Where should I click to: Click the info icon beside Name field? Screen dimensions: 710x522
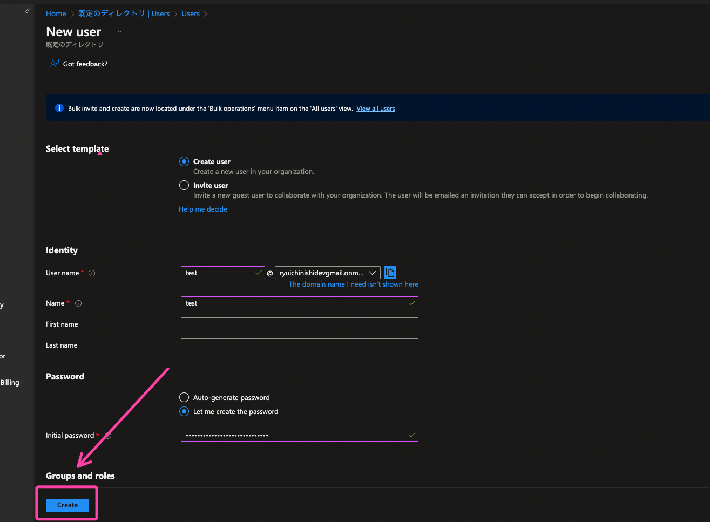point(78,303)
